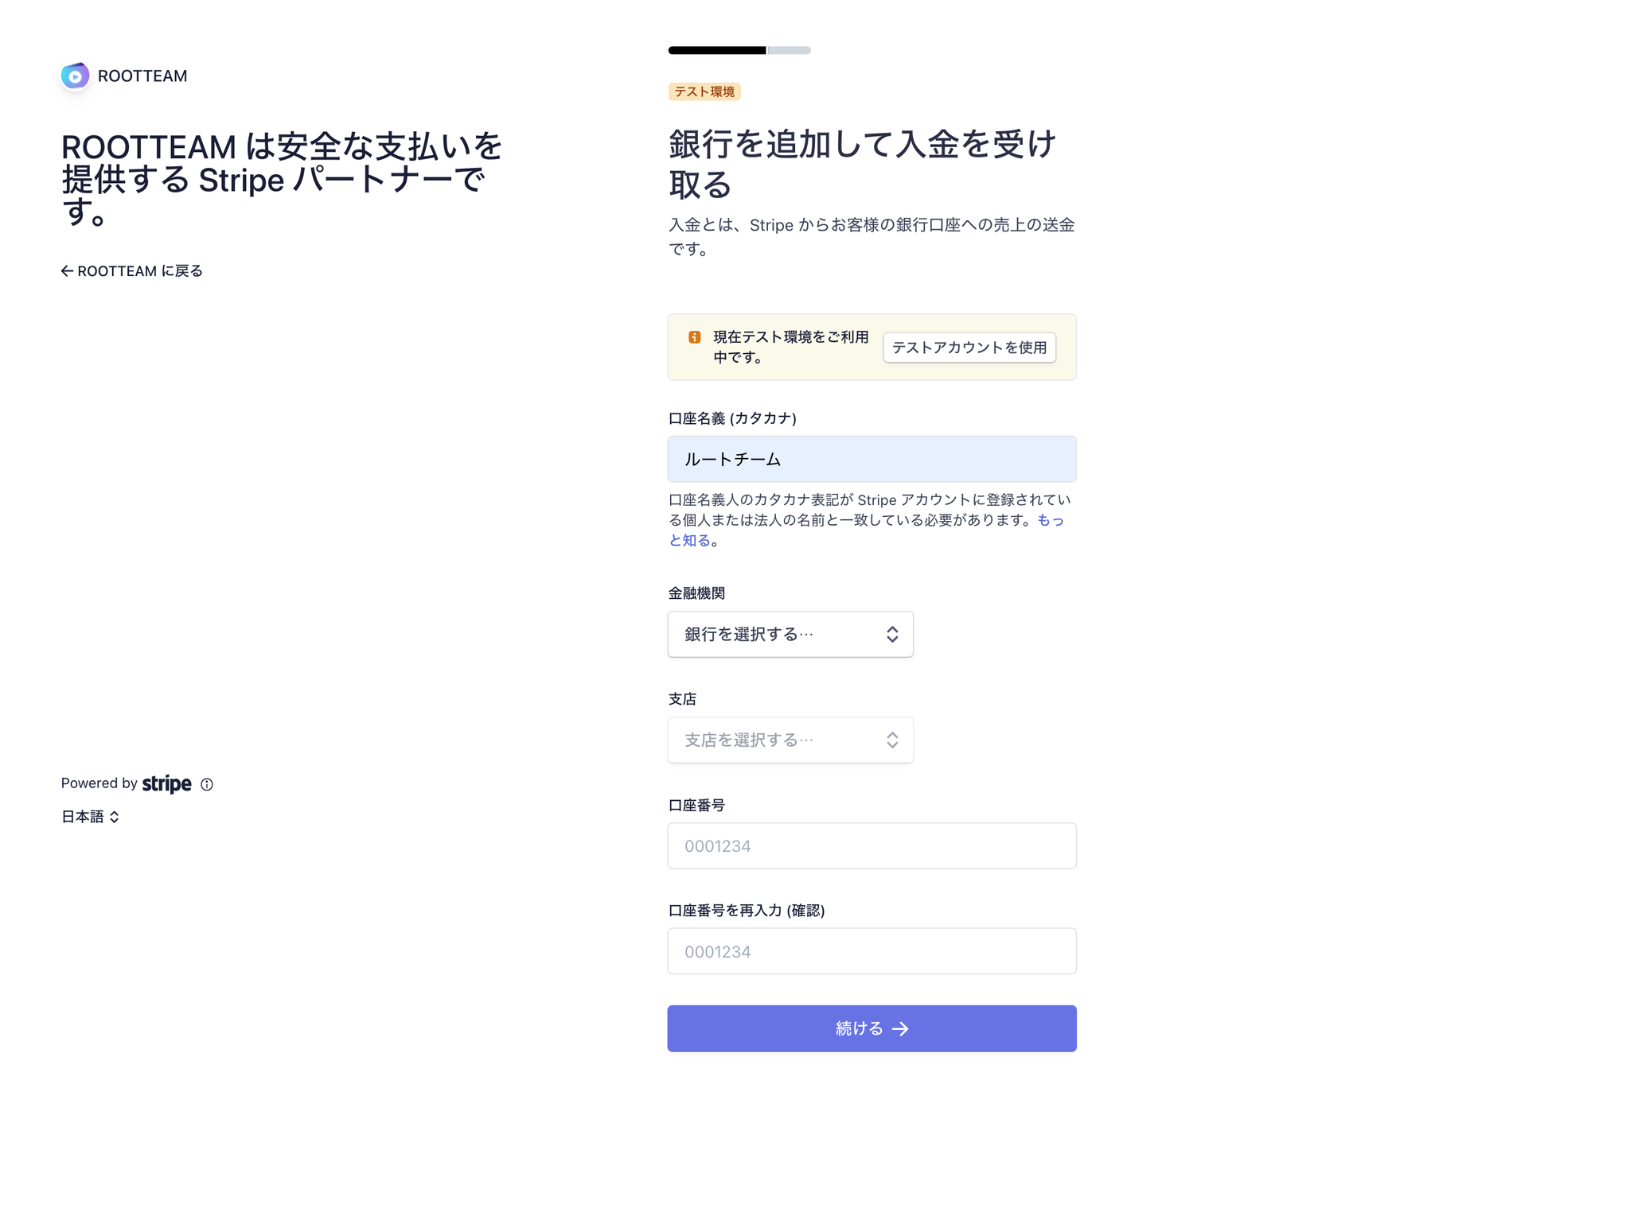Click the onboarding progress bar
1630x1220 pixels.
739,50
